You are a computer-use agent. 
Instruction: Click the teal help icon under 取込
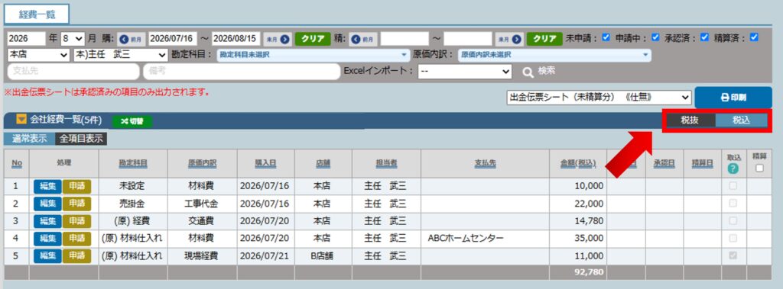733,169
